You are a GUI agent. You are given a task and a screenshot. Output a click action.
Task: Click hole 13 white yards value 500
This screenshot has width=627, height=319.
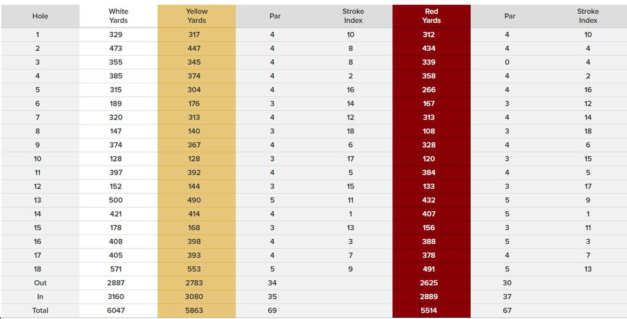[x=116, y=200]
